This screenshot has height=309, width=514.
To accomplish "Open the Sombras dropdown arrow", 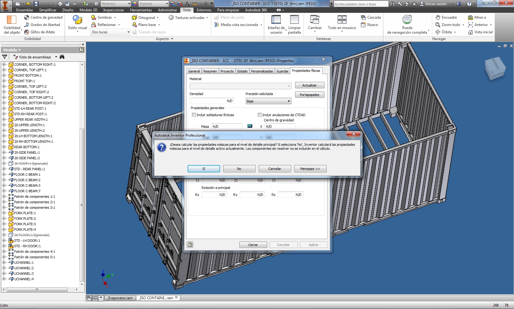I will tap(115, 18).
